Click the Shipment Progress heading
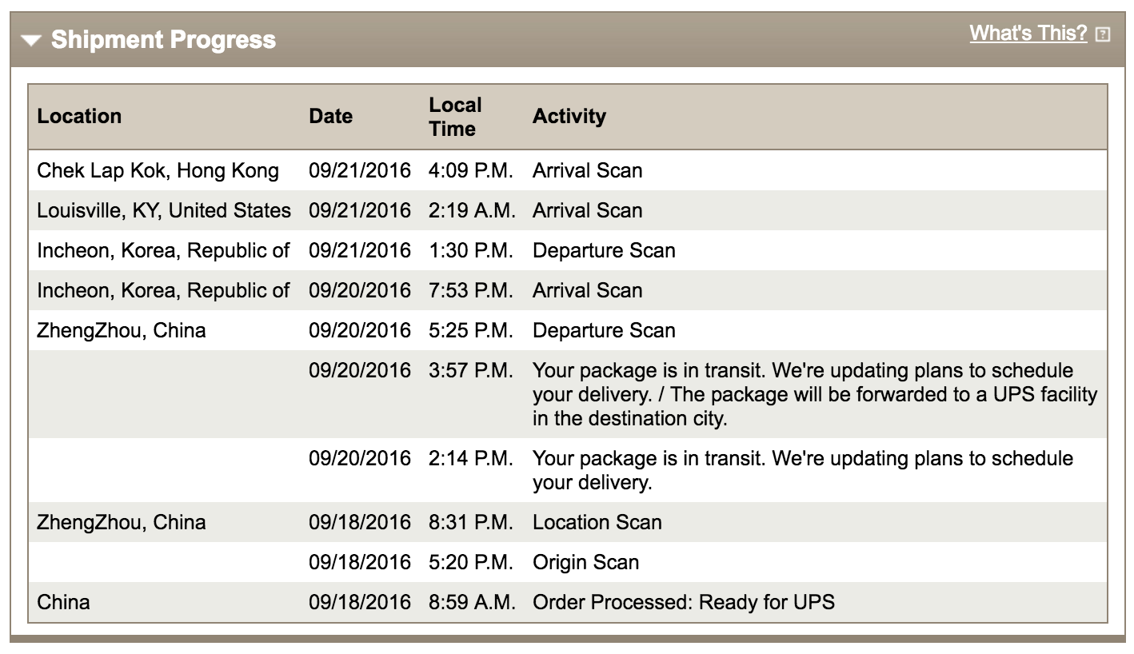The image size is (1134, 654). pos(163,40)
